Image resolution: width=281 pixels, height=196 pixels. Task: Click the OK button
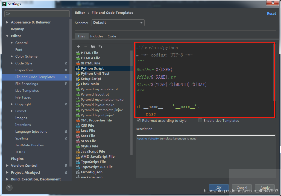click(x=219, y=188)
